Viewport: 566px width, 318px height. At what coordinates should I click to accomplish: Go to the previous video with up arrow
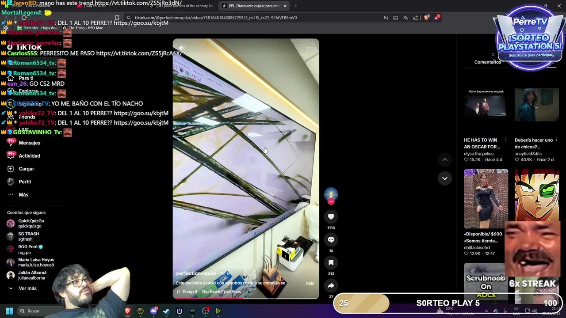(444, 159)
